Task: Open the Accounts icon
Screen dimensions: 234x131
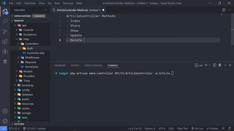Action: [x=5, y=111]
